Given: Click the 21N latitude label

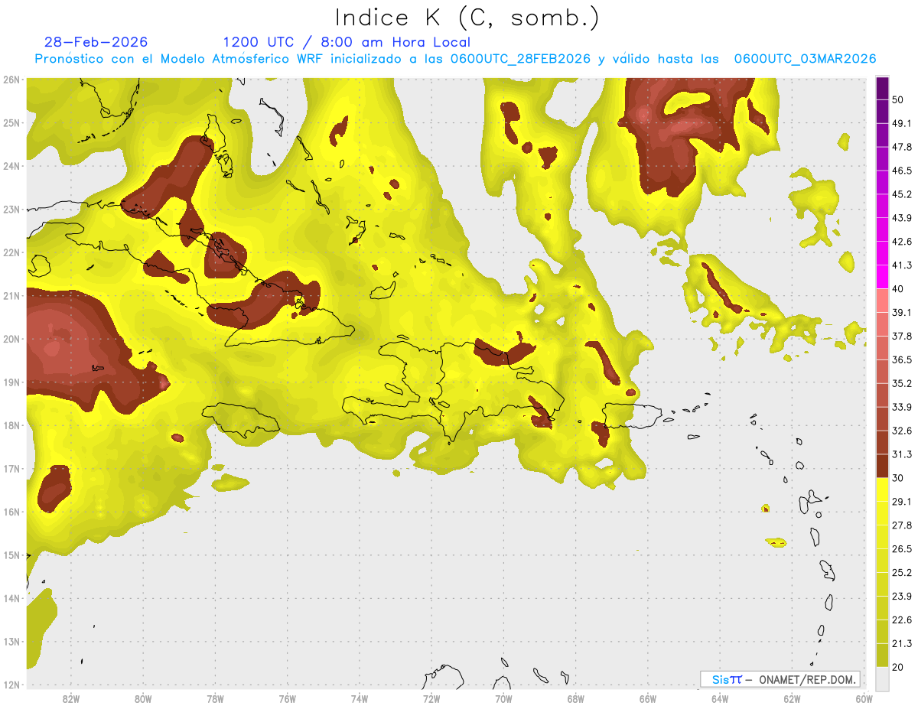Looking at the screenshot, I should coord(11,296).
